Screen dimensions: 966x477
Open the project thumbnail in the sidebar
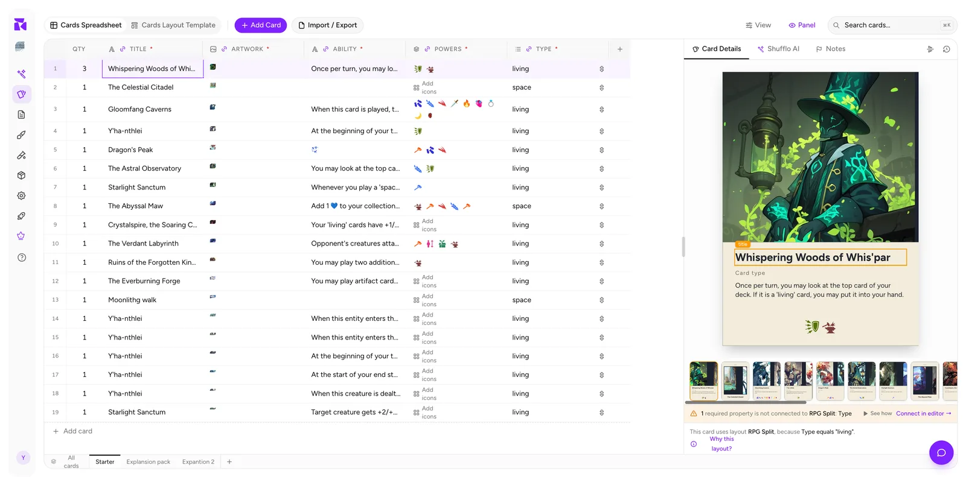click(x=20, y=46)
